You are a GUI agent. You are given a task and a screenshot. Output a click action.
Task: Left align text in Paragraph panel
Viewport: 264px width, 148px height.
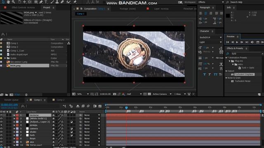[x=201, y=13]
